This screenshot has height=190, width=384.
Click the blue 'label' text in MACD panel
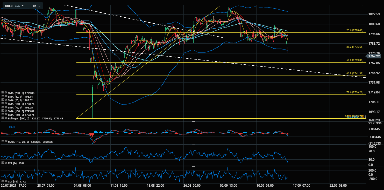[x=12, y=127]
